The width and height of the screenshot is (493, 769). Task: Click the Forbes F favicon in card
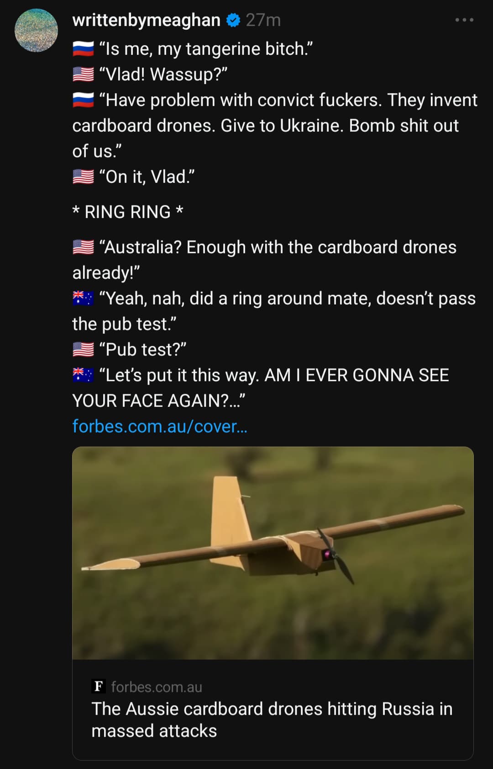pyautogui.click(x=98, y=686)
